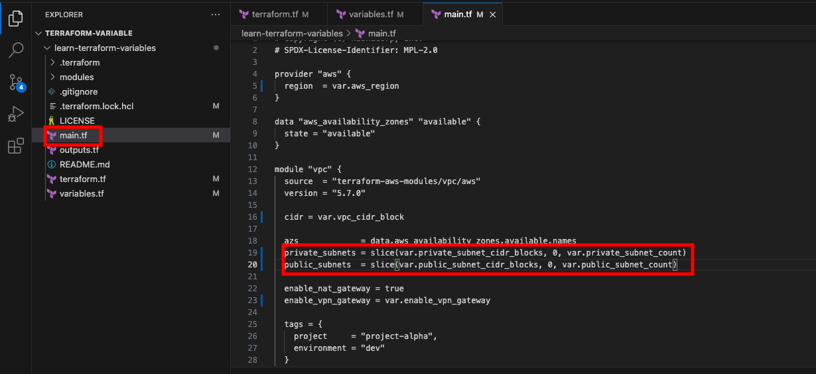Open terraform.tf from the explorer
Viewport: 816px width, 374px height.
(83, 179)
